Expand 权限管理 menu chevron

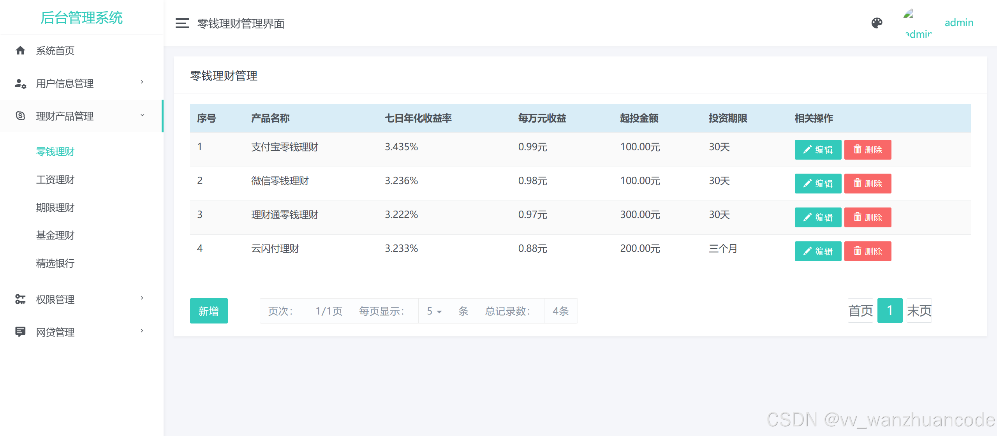coord(142,298)
